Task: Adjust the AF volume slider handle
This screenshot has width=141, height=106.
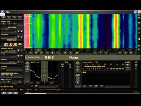Action: point(136,69)
